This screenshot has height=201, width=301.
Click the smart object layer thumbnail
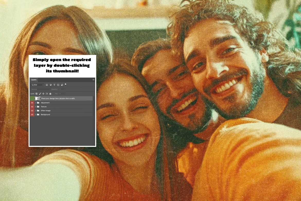click(x=38, y=98)
